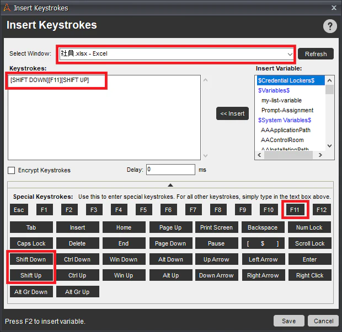Insert the Enter keystroke

point(310,259)
